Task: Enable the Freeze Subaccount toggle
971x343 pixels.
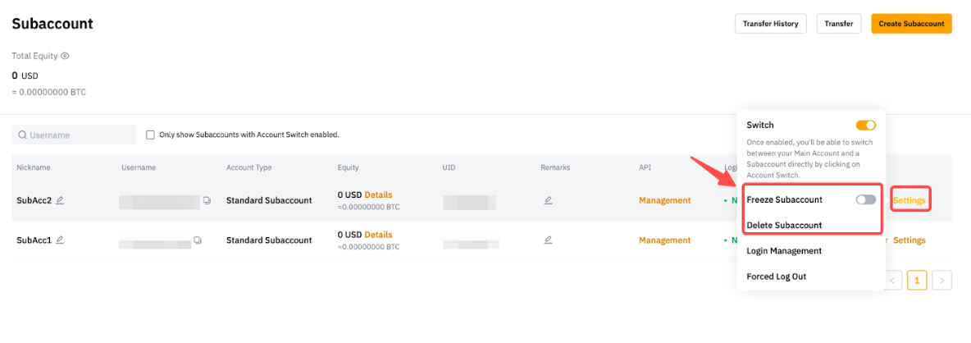Action: 865,199
